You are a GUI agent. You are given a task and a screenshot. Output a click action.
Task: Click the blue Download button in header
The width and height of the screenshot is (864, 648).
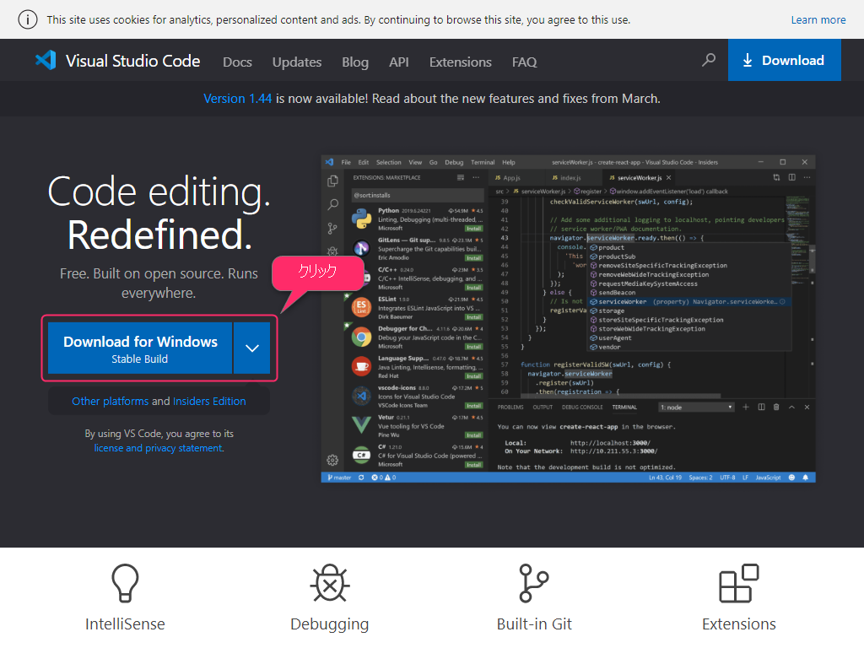[x=784, y=60]
